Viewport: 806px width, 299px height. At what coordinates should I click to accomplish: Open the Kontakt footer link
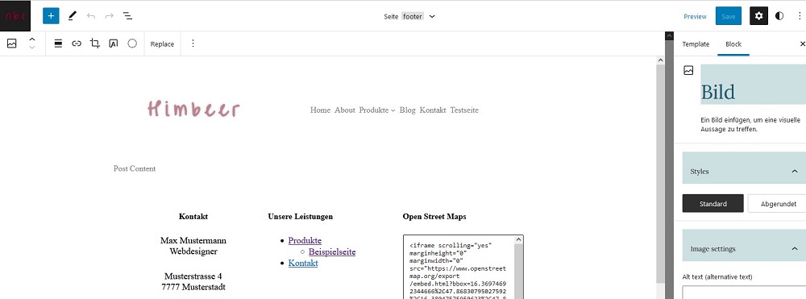pyautogui.click(x=303, y=263)
